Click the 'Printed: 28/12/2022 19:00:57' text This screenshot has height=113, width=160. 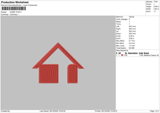(106, 111)
